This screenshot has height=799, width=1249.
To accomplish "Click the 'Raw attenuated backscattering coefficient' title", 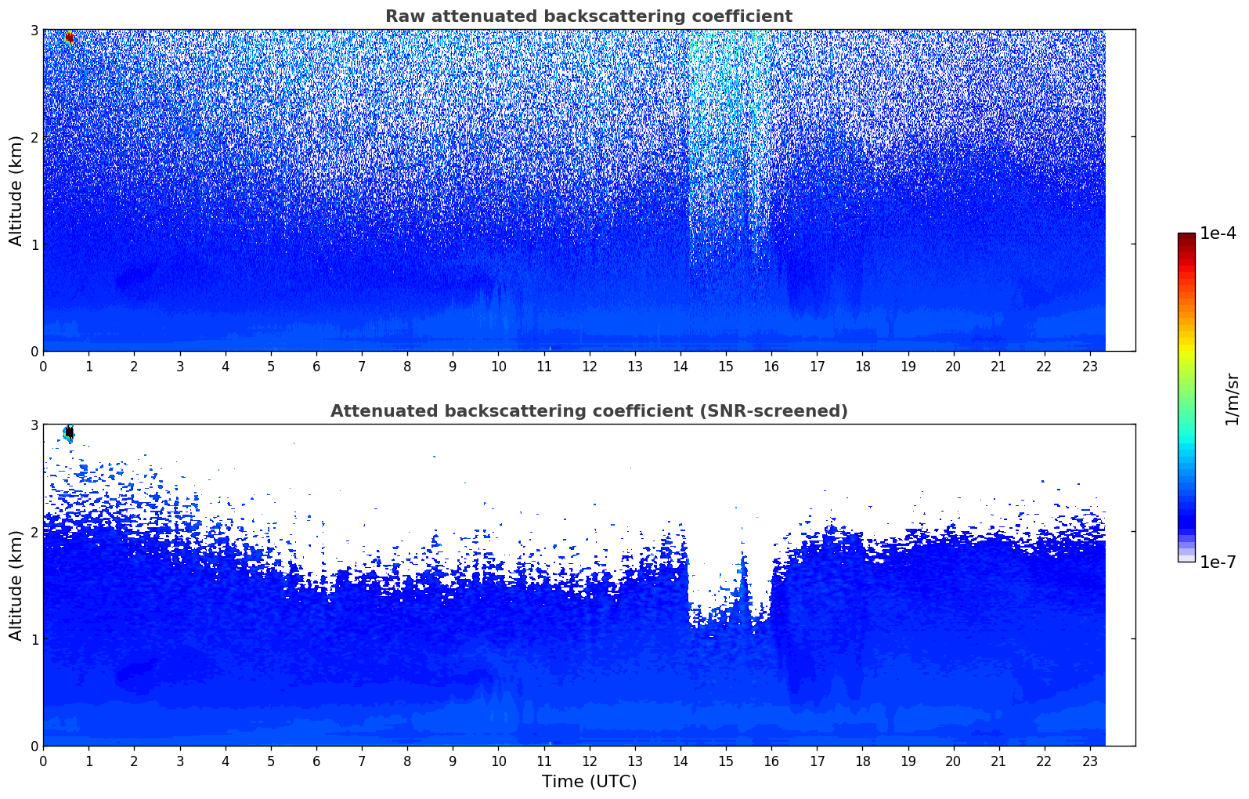I will click(x=589, y=16).
